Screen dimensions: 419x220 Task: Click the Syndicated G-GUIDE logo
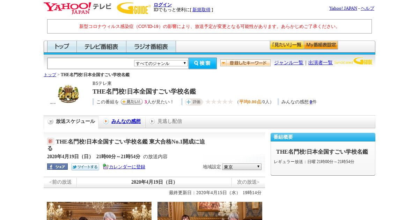353,61
